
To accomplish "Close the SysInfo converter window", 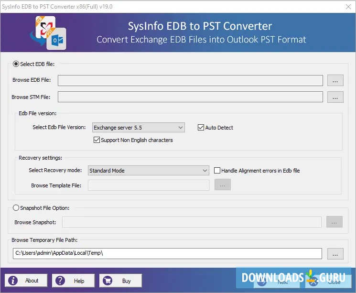I will (348, 7).
